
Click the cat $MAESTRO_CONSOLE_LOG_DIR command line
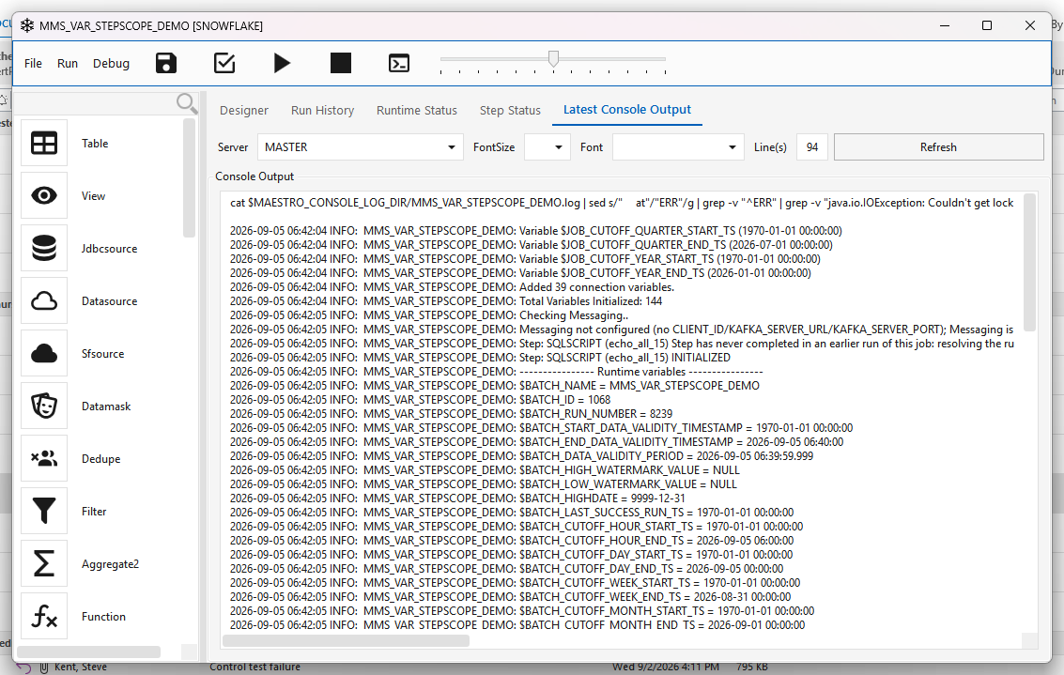coord(622,203)
